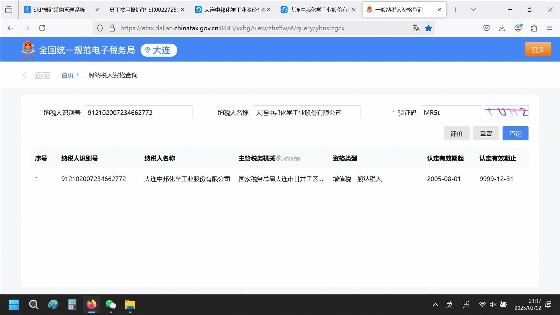Open a new browser tab

[456, 10]
